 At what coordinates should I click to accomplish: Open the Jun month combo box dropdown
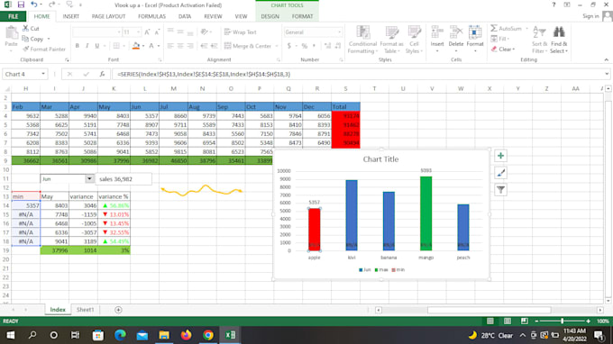click(89, 179)
